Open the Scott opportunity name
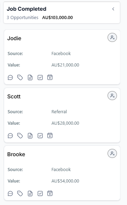Viewport: 127px width, 205px height. tap(14, 97)
